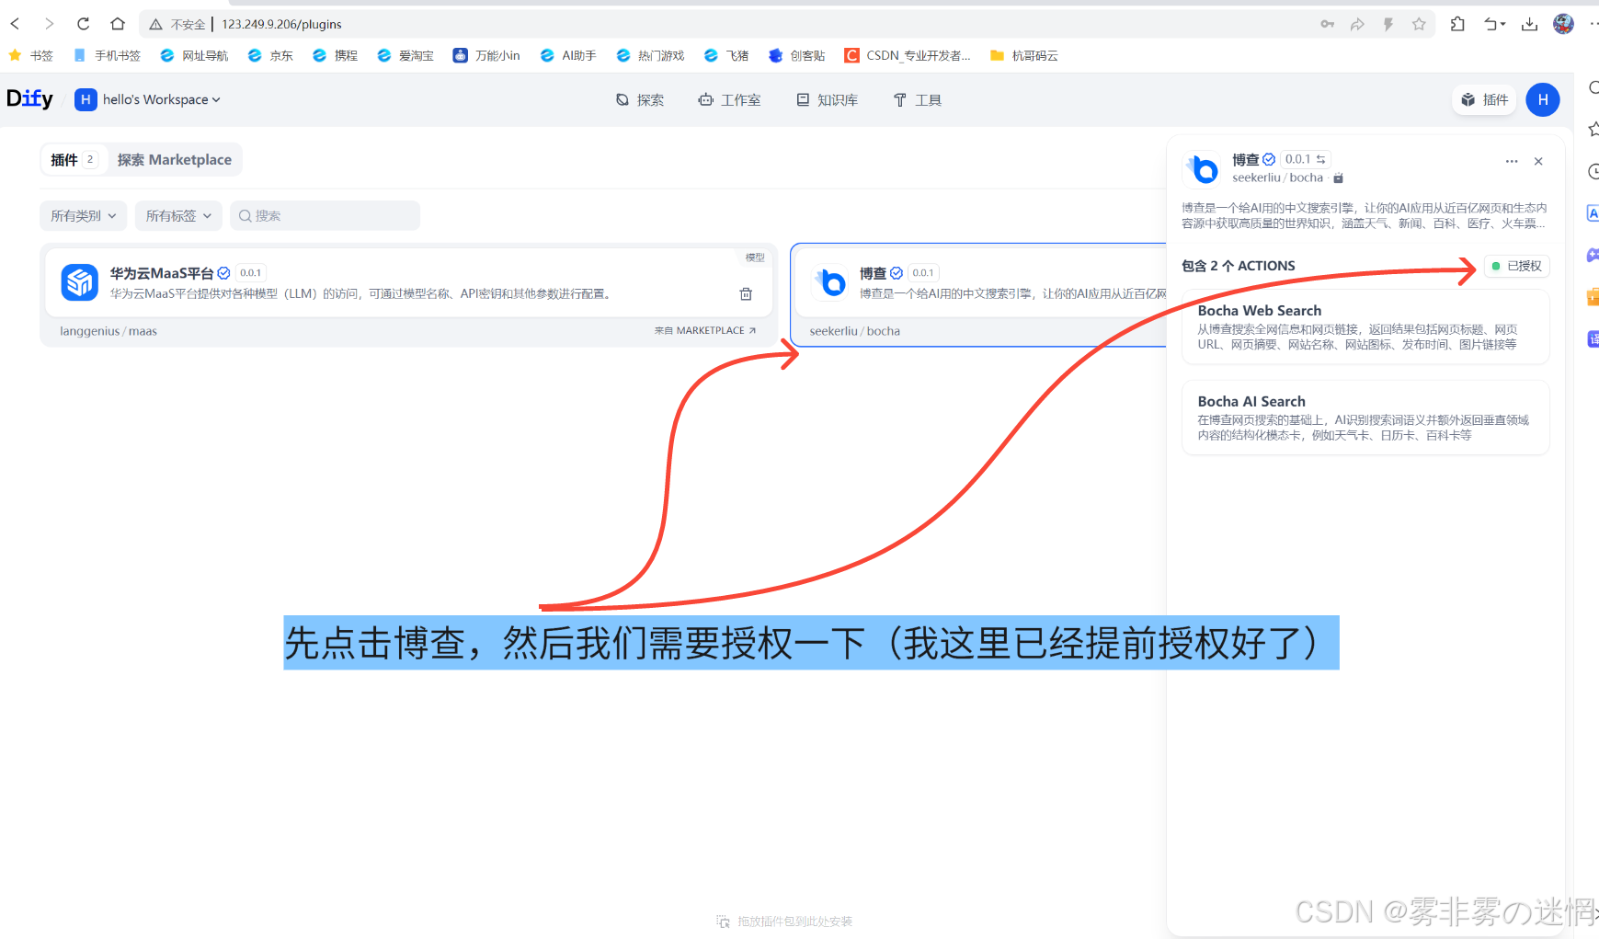
Task: Open the 京东 bookmark
Action: click(x=270, y=55)
